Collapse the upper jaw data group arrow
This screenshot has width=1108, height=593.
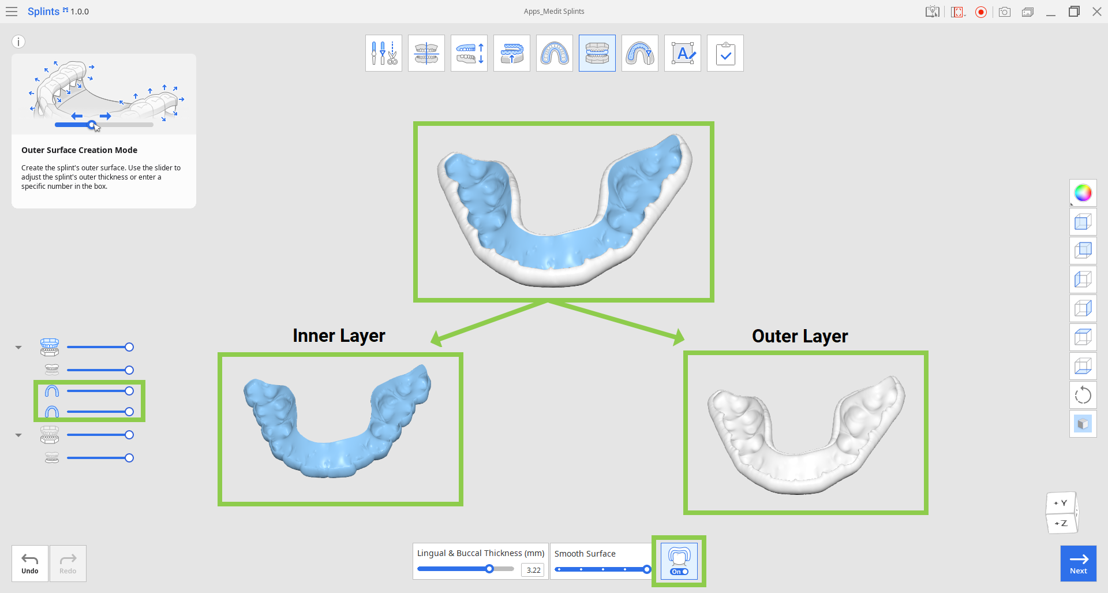pos(18,348)
